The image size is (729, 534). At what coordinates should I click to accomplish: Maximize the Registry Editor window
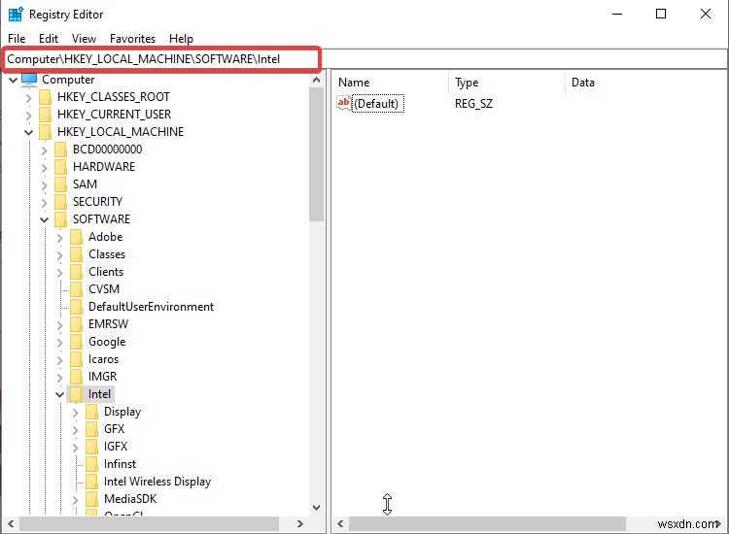tap(661, 14)
